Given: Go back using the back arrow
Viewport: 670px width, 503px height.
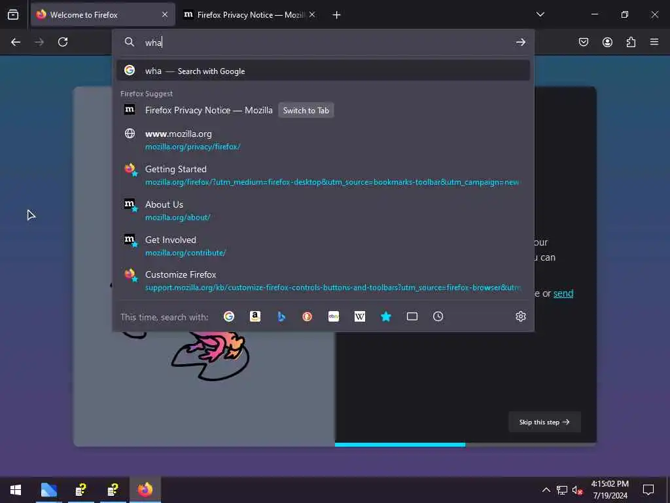Looking at the screenshot, I should click(x=16, y=42).
